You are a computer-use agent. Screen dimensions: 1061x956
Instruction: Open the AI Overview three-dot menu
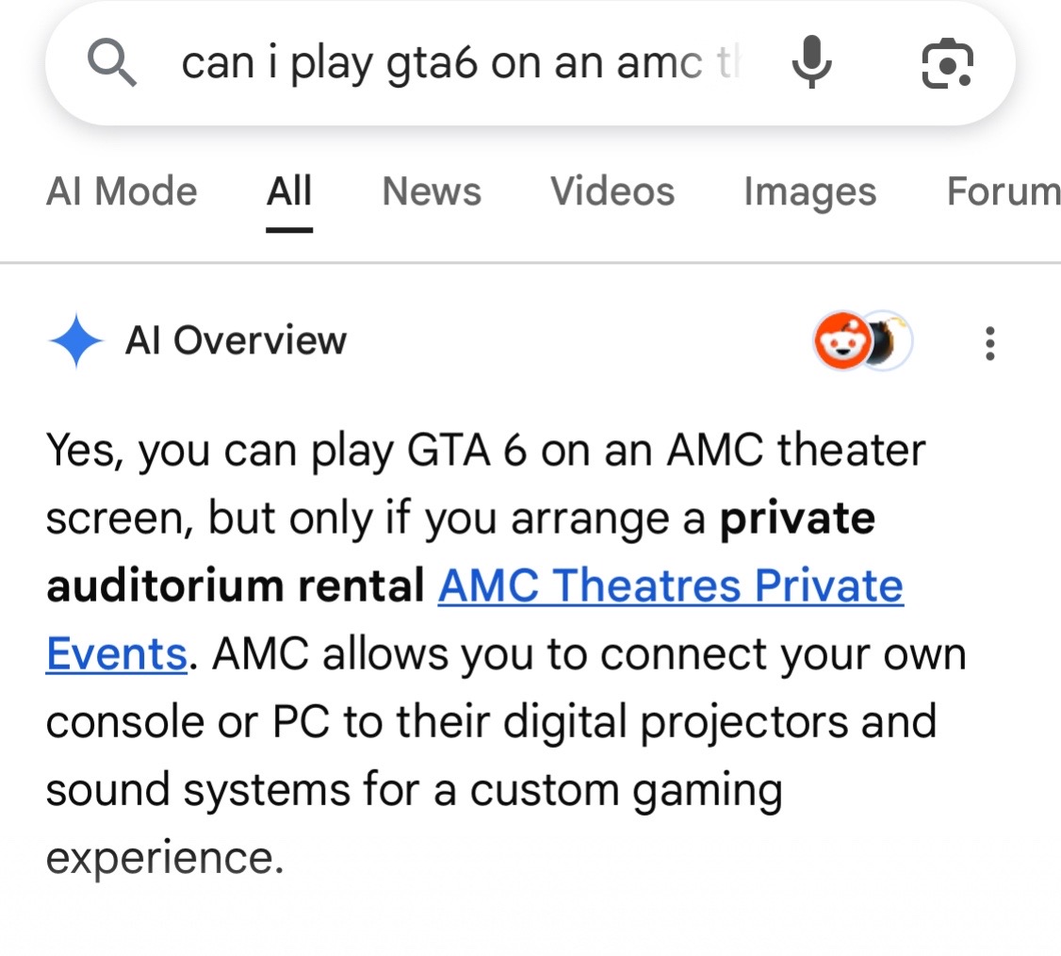point(990,343)
